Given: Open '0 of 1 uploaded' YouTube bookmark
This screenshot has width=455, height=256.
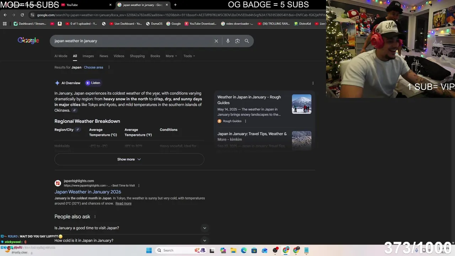Looking at the screenshot, I should (81, 24).
